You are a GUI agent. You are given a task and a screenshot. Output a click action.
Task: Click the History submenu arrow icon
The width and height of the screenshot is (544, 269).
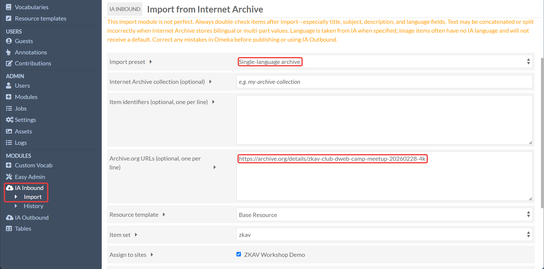pyautogui.click(x=16, y=206)
